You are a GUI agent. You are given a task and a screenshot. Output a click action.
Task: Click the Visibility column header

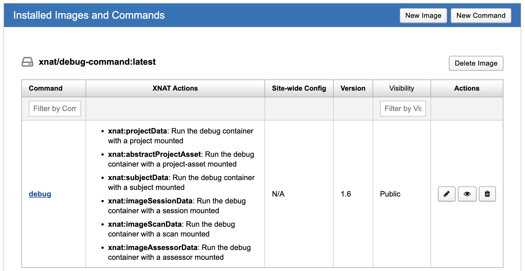point(401,88)
